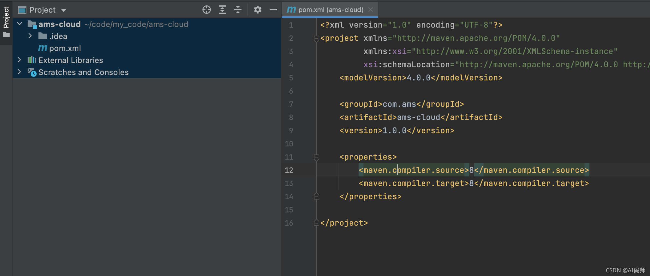Click the xml version declaration line
The image size is (650, 276).
(412, 25)
